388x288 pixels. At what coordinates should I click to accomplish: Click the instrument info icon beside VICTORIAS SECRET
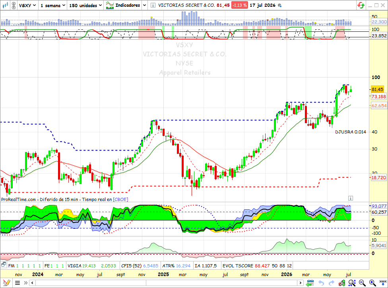tap(153, 5)
